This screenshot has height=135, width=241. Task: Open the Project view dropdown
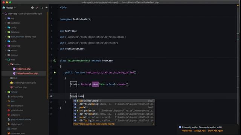tap(9, 7)
